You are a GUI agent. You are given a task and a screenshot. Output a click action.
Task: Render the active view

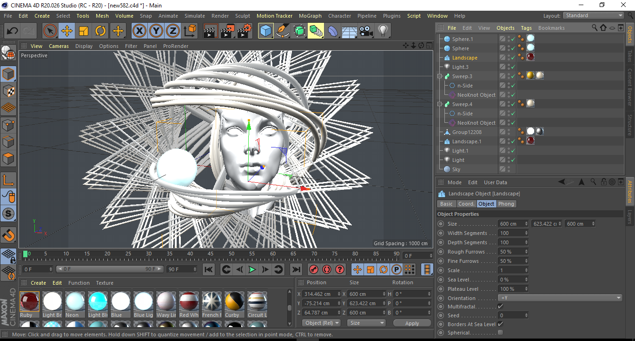click(211, 31)
